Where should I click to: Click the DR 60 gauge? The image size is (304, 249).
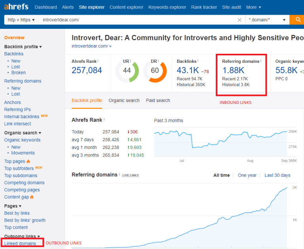tap(155, 71)
